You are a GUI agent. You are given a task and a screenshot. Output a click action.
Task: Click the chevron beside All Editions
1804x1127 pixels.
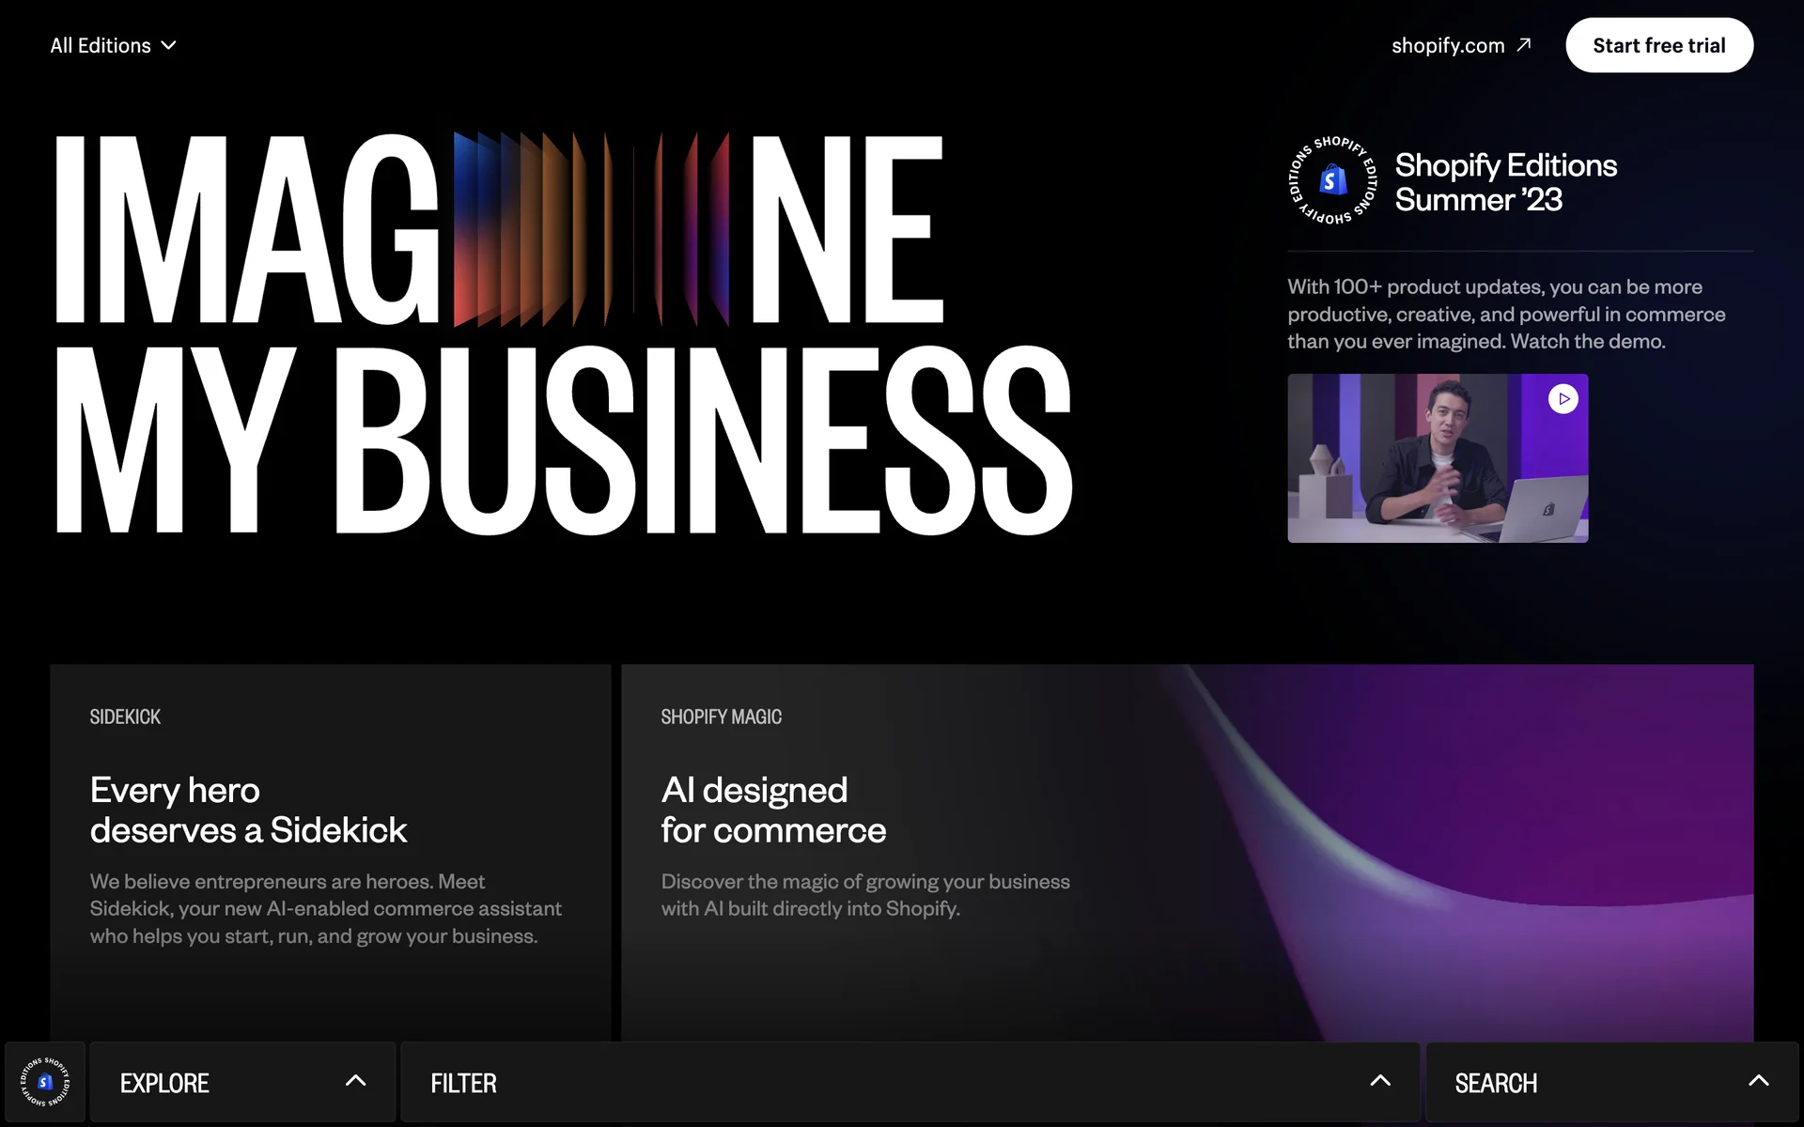(x=169, y=45)
